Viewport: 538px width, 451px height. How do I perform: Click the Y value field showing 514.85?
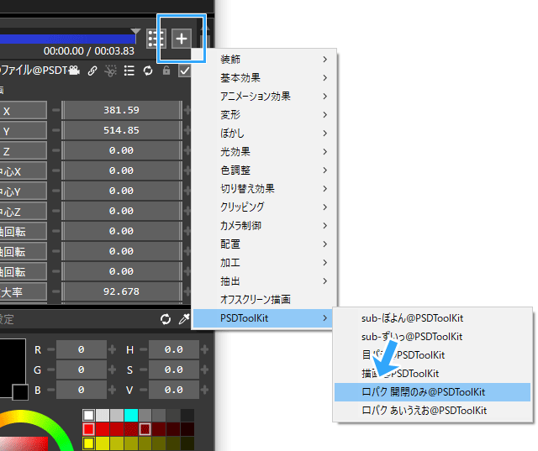coord(121,130)
